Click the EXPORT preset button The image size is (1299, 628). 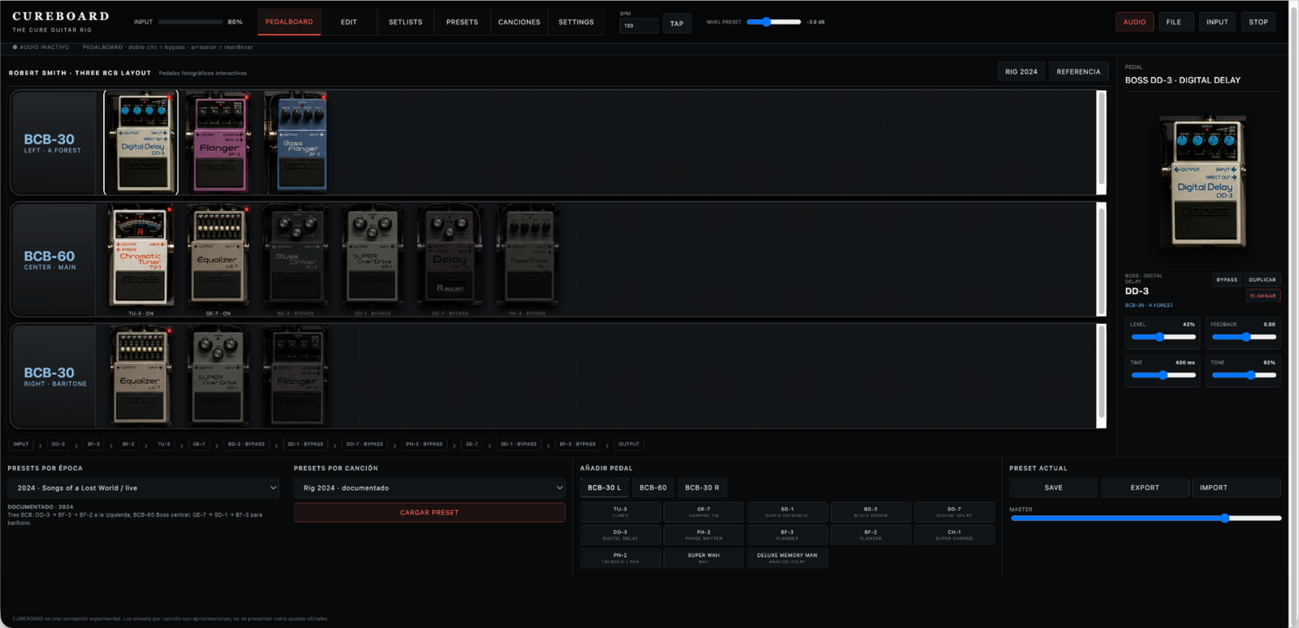pos(1145,488)
